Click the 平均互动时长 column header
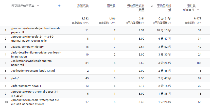Image resolution: width=210 pixels, height=107 pixels. tap(164, 8)
